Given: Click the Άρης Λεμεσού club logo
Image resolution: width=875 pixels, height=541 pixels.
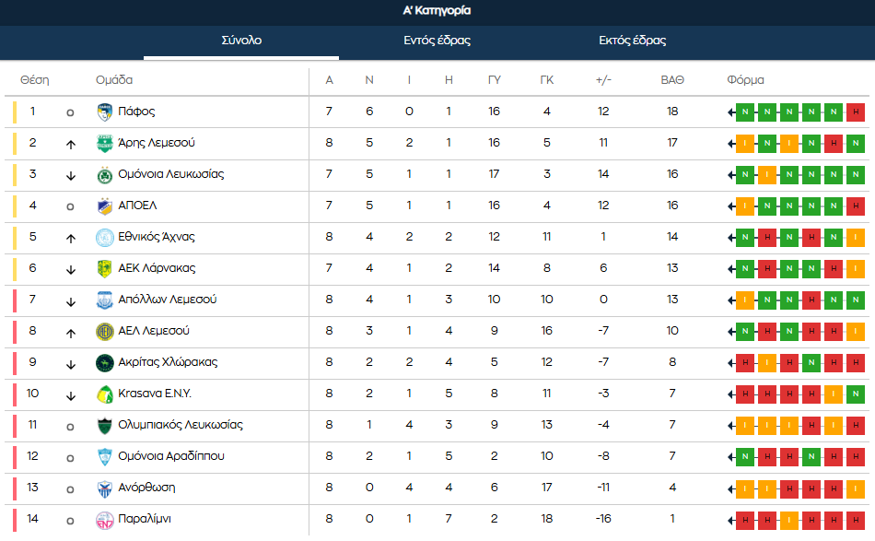Looking at the screenshot, I should tap(105, 143).
